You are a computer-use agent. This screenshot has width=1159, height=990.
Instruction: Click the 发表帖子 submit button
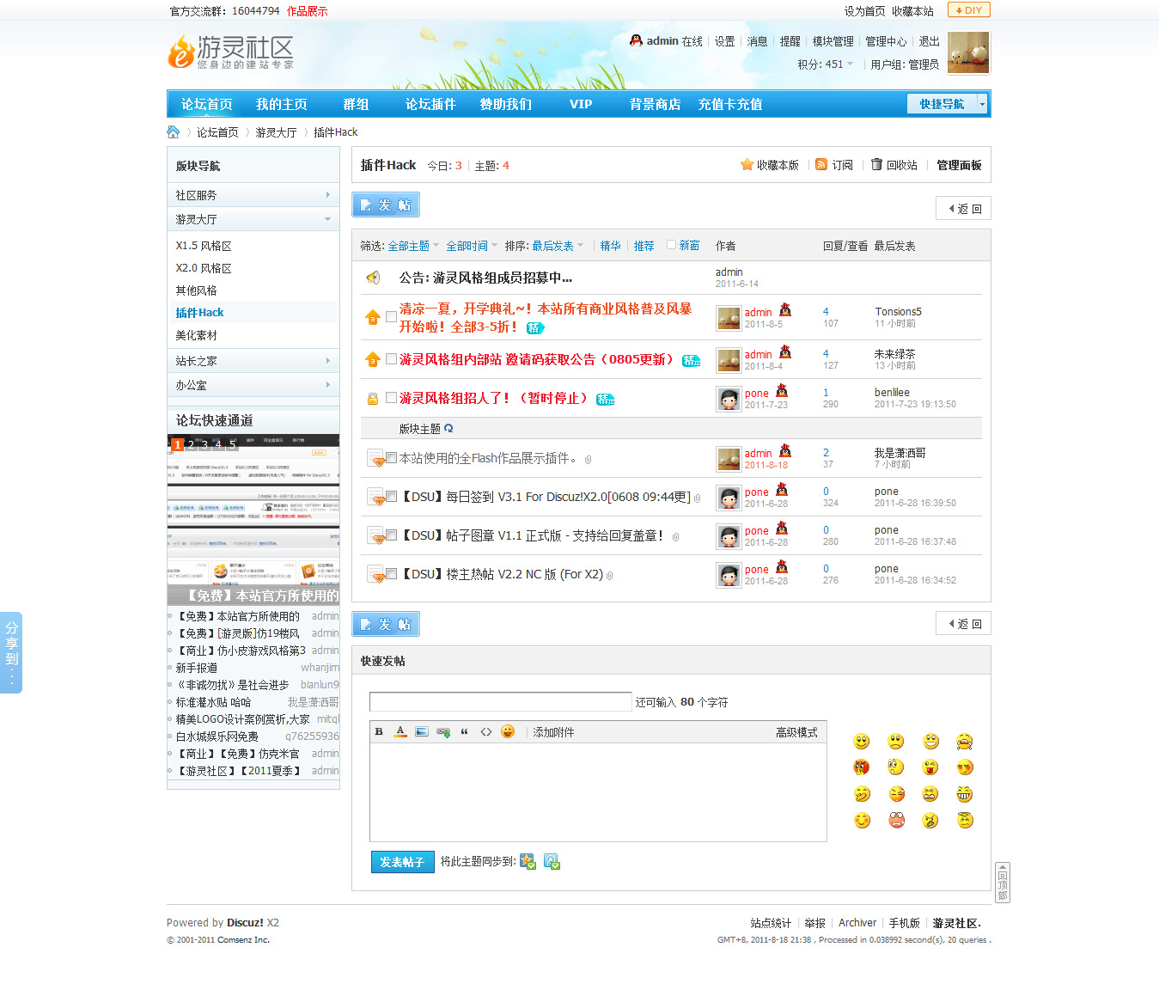(402, 862)
